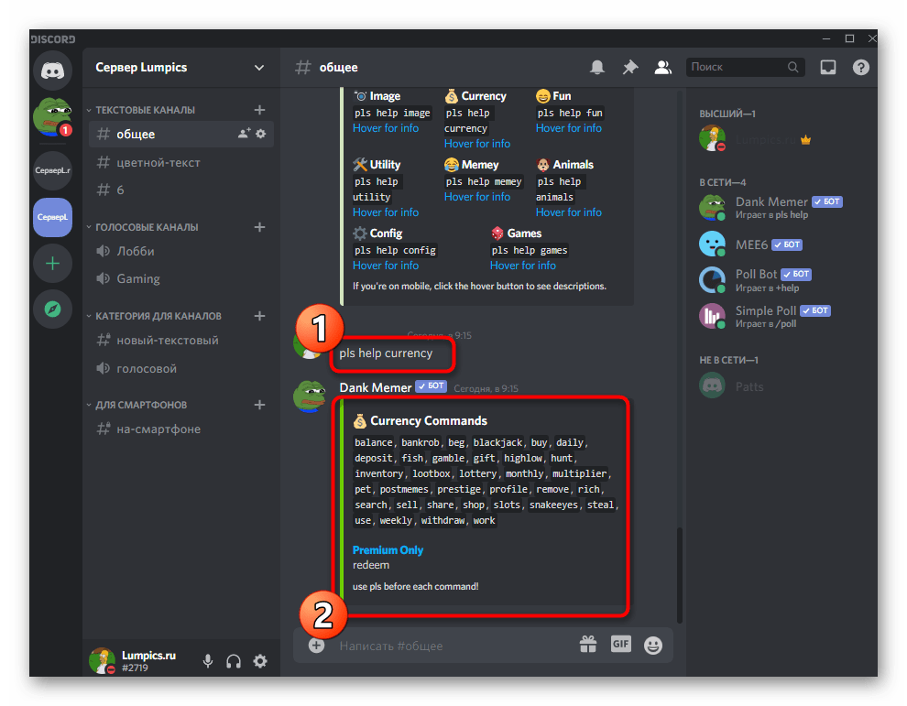Select the цветной-текст channel
The width and height of the screenshot is (907, 706).
158,162
